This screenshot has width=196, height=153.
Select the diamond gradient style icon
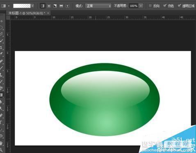click(x=67, y=6)
